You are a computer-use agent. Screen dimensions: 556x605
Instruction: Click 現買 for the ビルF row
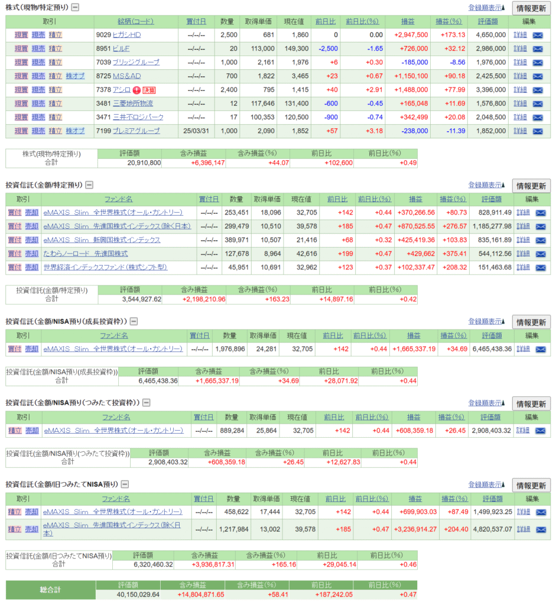pyautogui.click(x=21, y=49)
